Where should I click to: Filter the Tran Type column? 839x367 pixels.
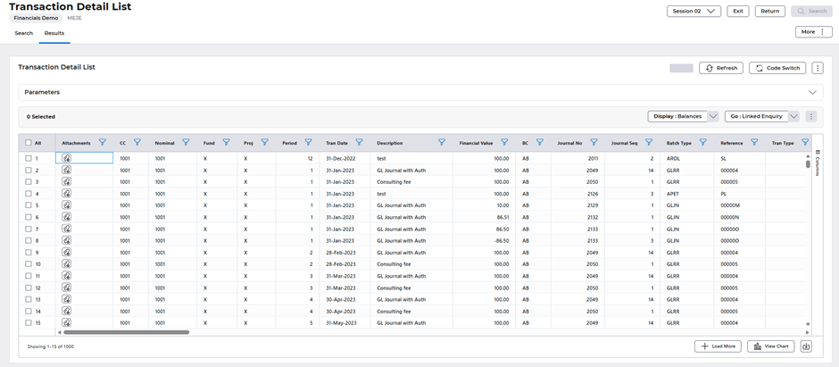pyautogui.click(x=805, y=142)
